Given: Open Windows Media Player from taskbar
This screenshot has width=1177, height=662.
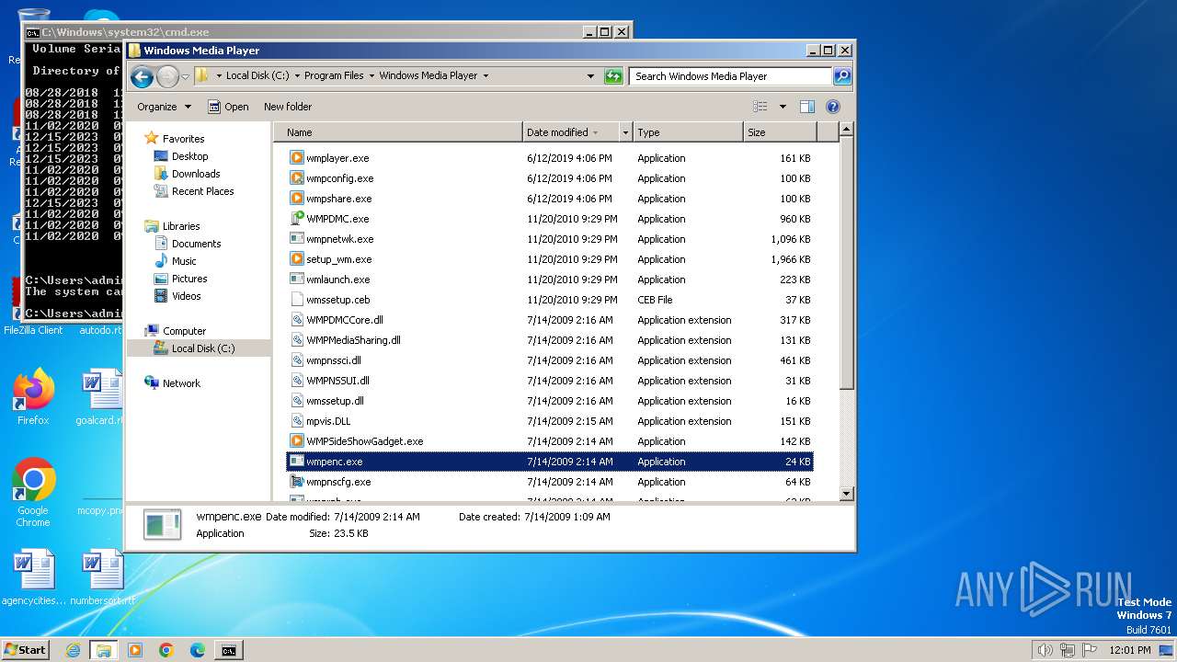Looking at the screenshot, I should [x=135, y=650].
